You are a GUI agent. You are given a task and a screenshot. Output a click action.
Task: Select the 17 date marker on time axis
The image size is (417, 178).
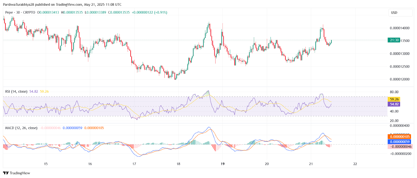pyautogui.click(x=134, y=164)
